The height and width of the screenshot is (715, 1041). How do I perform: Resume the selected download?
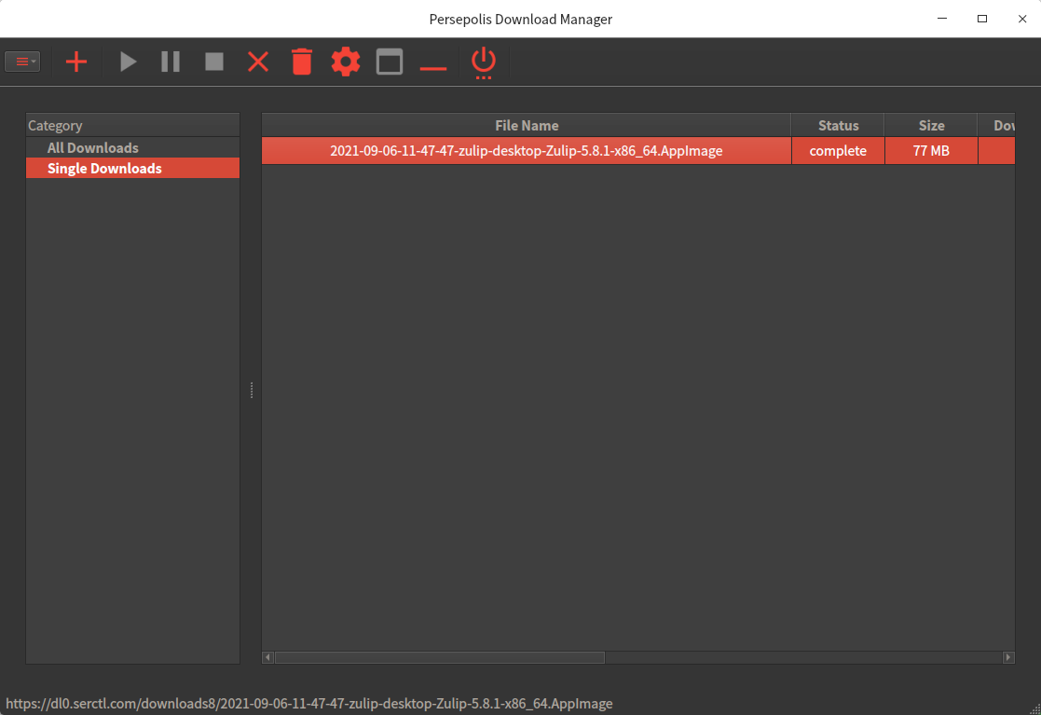click(129, 62)
